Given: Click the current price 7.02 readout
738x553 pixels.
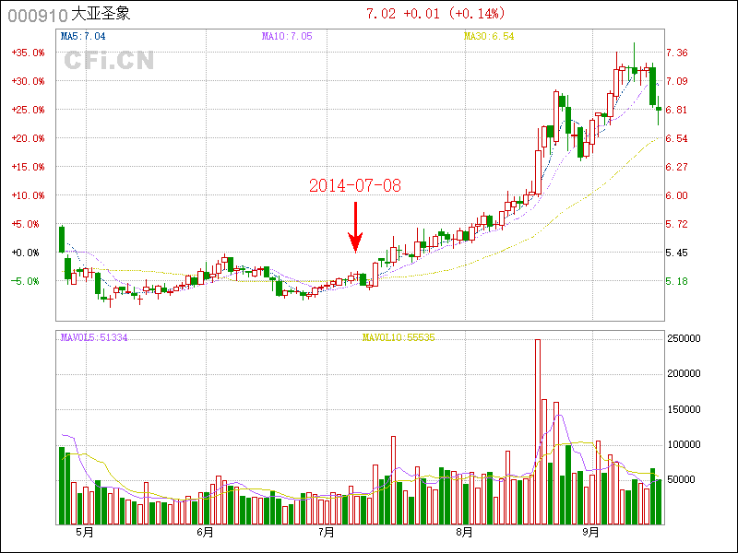Looking at the screenshot, I should tap(380, 14).
